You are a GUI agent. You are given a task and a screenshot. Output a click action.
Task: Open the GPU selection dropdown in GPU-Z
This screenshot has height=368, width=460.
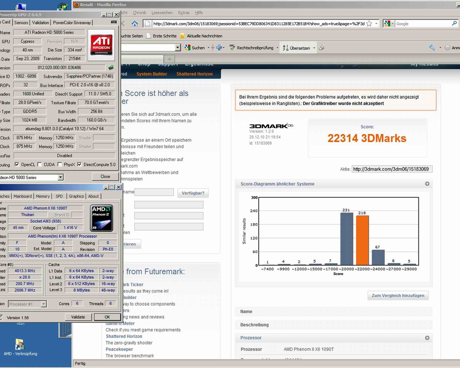click(x=60, y=177)
